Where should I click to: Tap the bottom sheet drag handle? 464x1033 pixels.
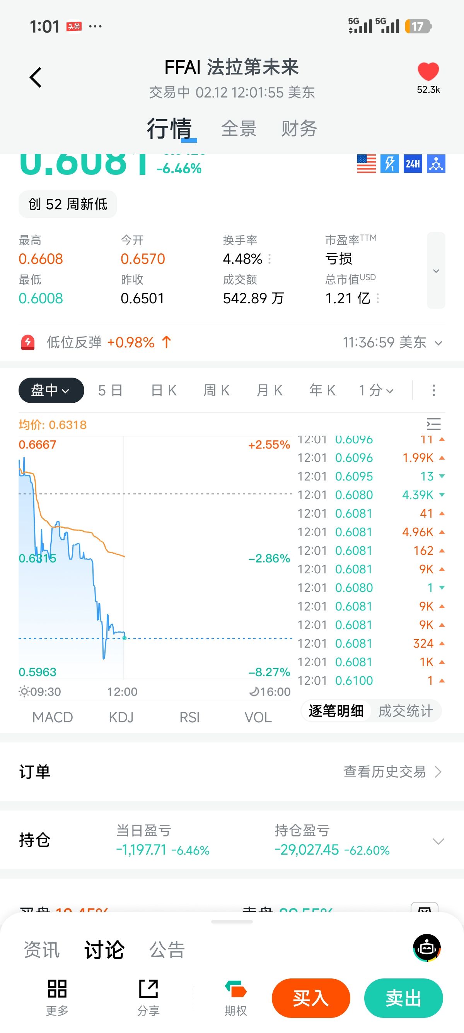[232, 922]
